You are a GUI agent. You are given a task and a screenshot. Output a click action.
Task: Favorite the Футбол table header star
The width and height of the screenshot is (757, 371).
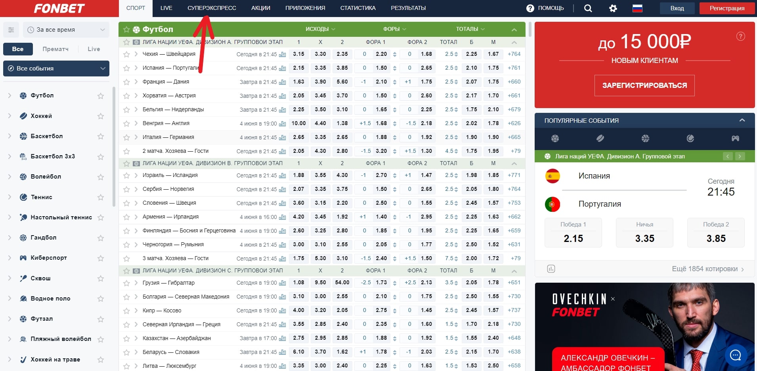point(126,29)
